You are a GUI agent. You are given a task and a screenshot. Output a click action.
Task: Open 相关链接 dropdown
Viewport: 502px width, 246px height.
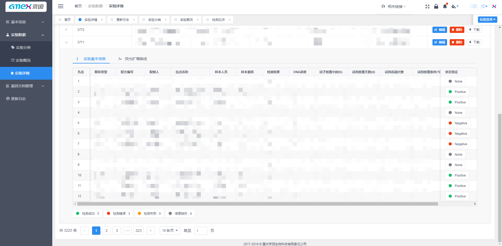[x=393, y=7]
